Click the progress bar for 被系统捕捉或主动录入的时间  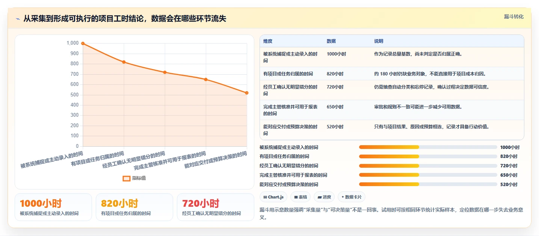point(428,147)
